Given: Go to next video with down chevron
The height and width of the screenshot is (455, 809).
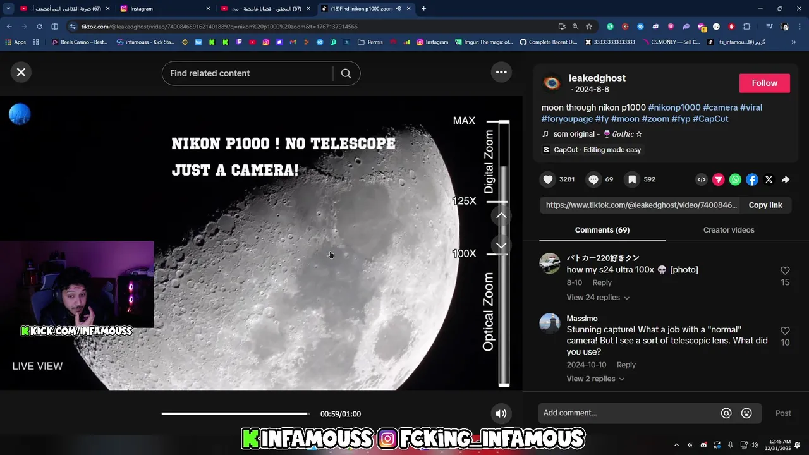Looking at the screenshot, I should coord(501,245).
